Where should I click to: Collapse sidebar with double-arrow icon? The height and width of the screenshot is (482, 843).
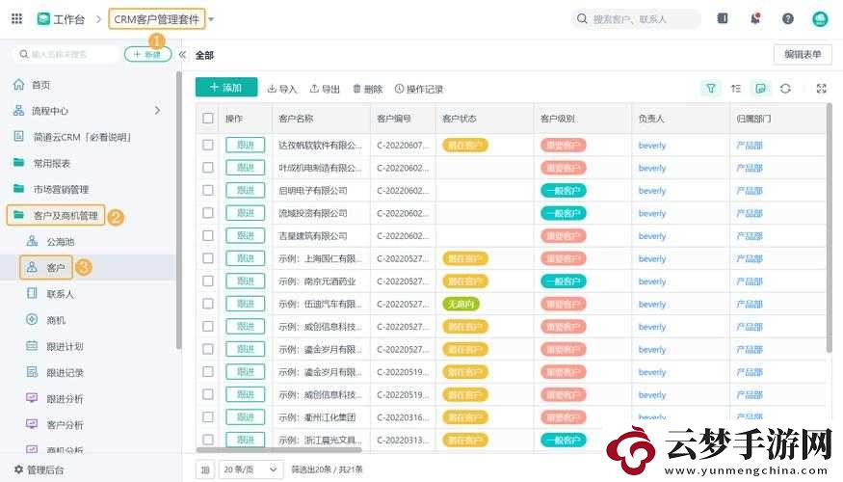tap(182, 54)
